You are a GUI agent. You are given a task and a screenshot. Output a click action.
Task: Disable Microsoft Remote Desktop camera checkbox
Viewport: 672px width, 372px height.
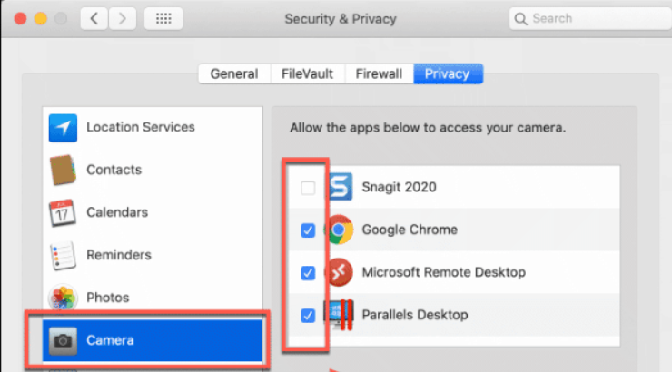click(x=308, y=272)
